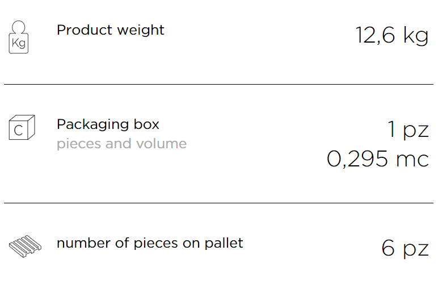The width and height of the screenshot is (438, 284).
Task: Click the ring handle atop the weight icon
Action: tap(18, 27)
